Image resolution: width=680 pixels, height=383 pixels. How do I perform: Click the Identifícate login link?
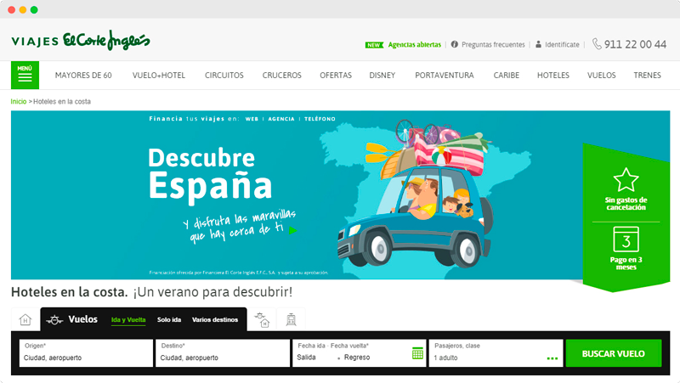coord(562,45)
